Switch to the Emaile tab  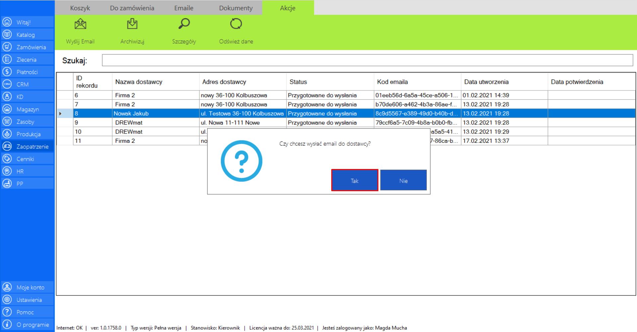pyautogui.click(x=184, y=8)
